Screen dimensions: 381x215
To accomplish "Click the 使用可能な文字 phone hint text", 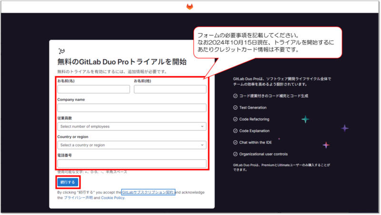I will pyautogui.click(x=92, y=172).
